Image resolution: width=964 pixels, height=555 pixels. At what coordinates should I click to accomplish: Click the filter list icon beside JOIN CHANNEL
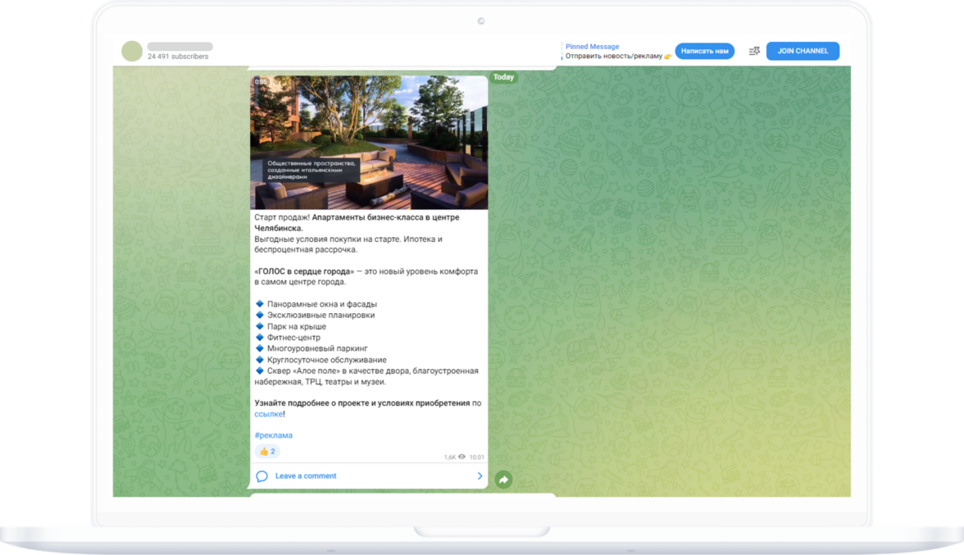coord(754,51)
